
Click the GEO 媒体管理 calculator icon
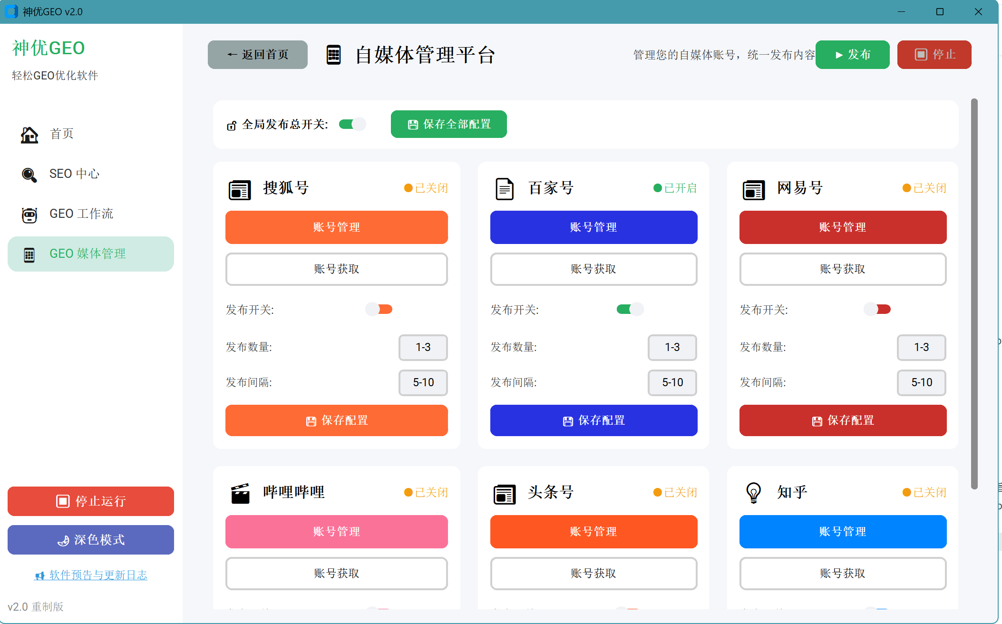pos(29,255)
